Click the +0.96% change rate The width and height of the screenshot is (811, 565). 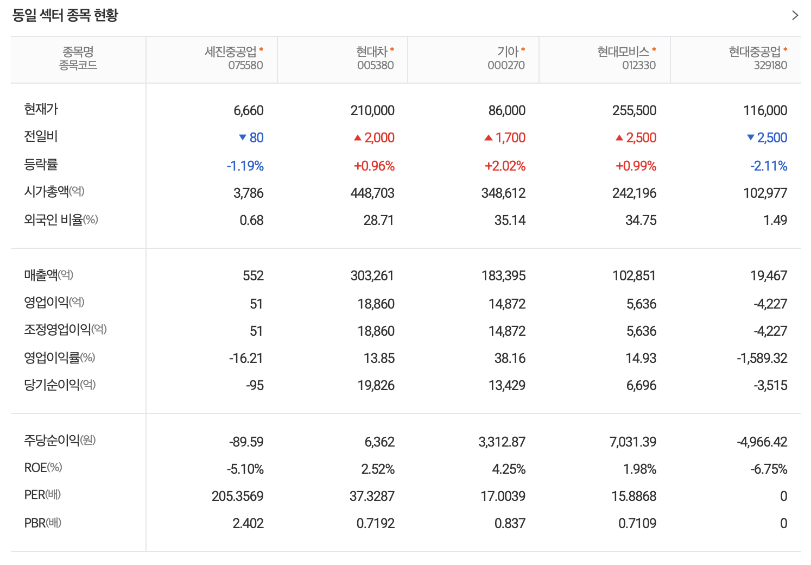coord(374,166)
